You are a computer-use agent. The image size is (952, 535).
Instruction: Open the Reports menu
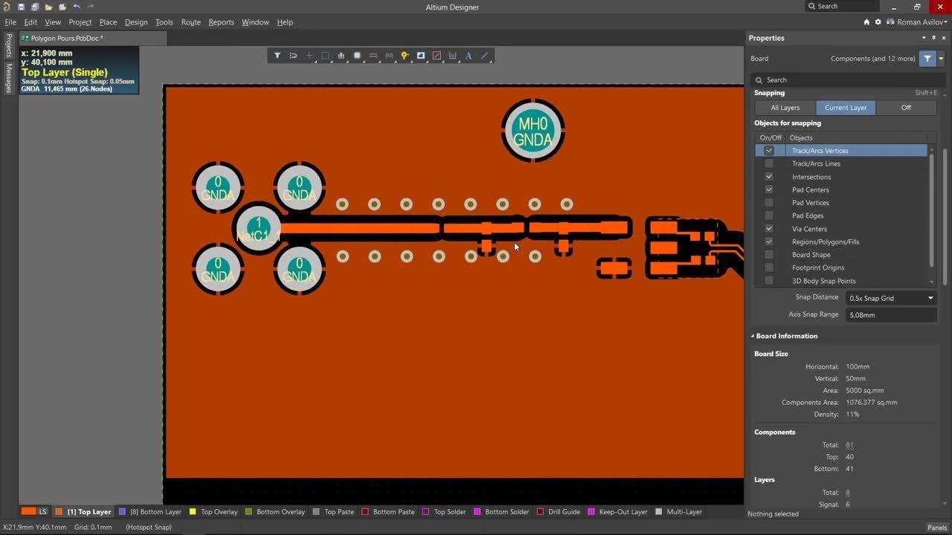(x=221, y=22)
